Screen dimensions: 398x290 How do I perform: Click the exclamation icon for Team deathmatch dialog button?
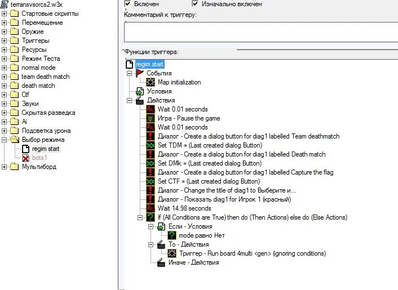point(151,136)
